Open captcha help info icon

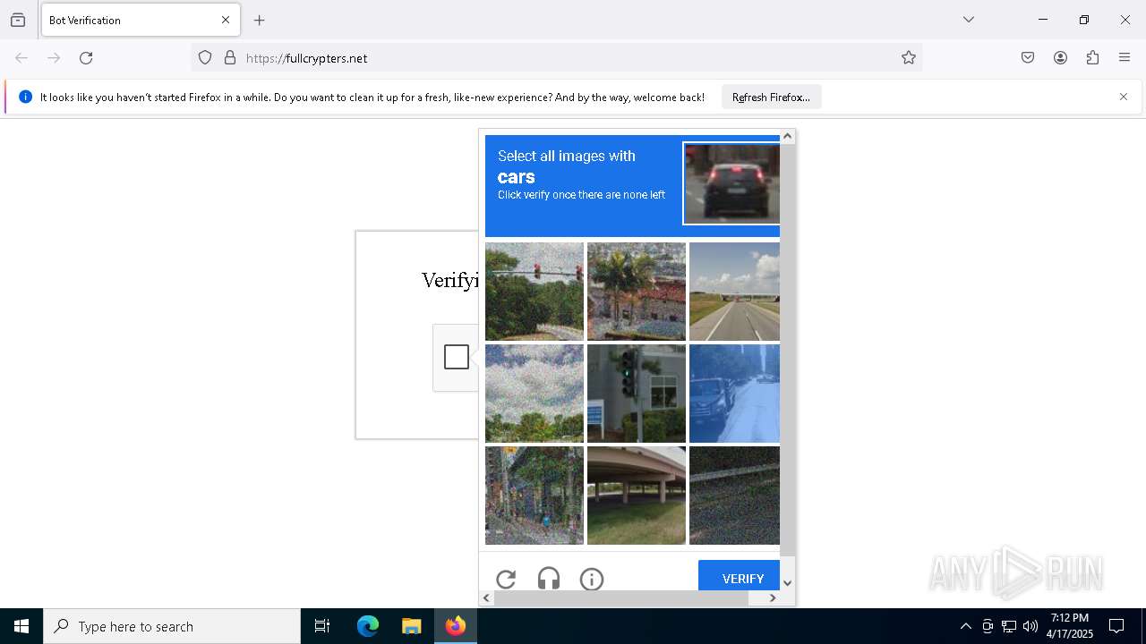[x=592, y=579]
